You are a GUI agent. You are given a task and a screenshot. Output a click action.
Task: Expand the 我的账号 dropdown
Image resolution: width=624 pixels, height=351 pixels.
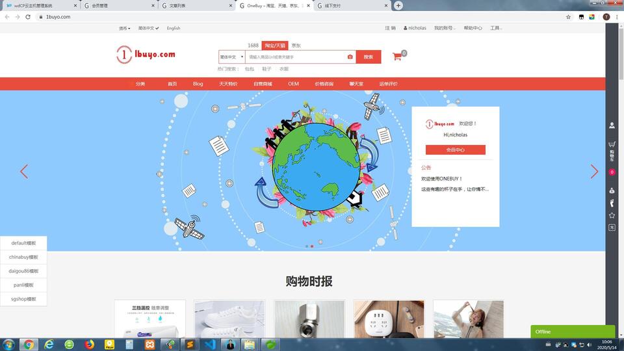point(445,28)
